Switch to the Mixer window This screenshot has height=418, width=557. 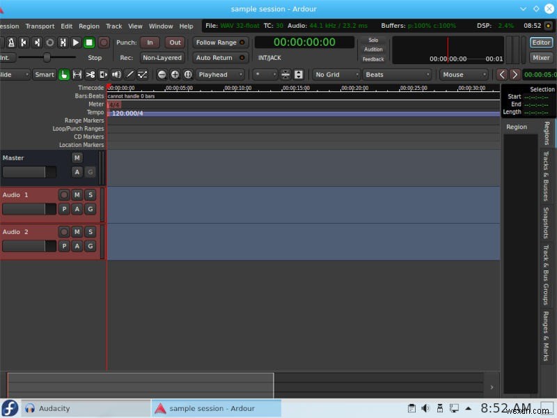pos(541,58)
